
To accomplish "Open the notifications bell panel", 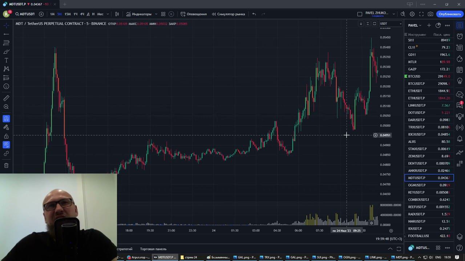I will tap(460, 138).
